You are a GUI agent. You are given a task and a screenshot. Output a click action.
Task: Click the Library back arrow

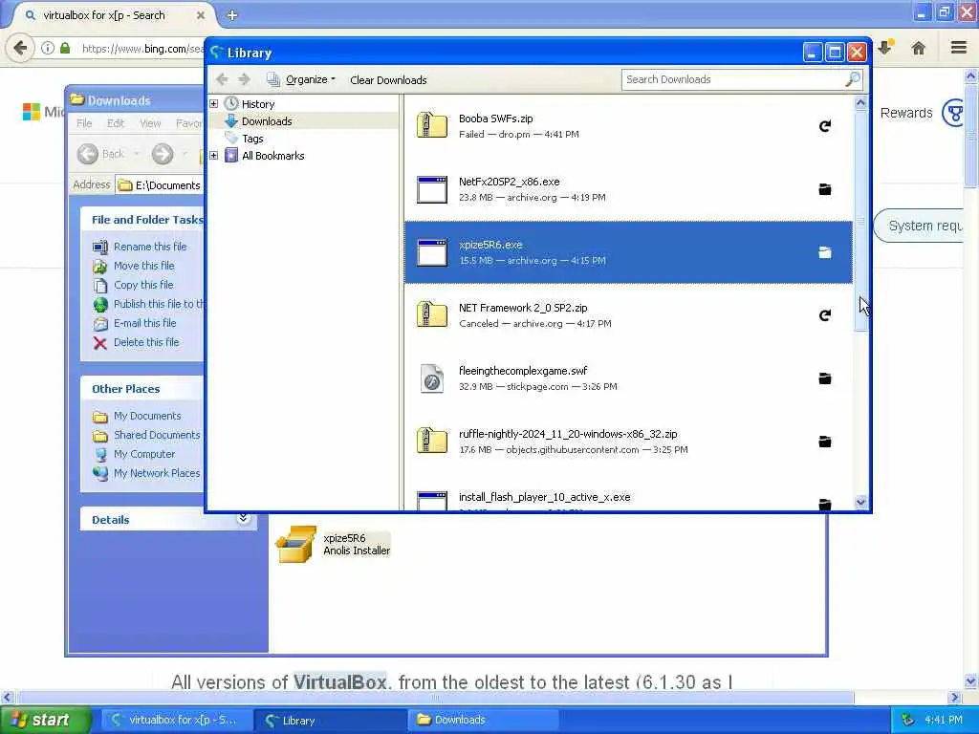(x=222, y=79)
